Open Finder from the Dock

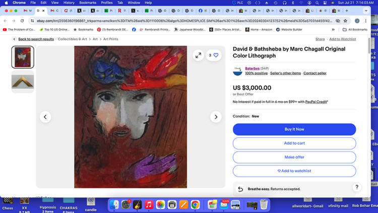tap(114, 205)
